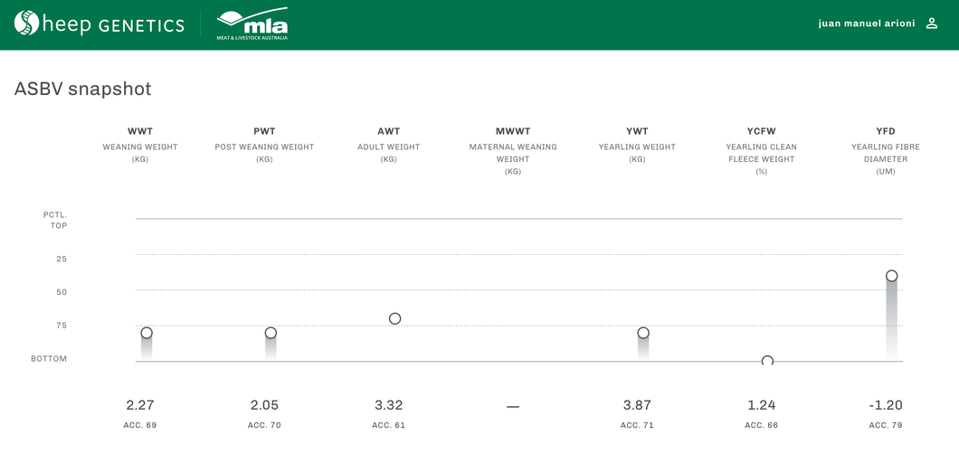The image size is (959, 454).
Task: Click the AWT data point circle
Action: click(x=394, y=318)
